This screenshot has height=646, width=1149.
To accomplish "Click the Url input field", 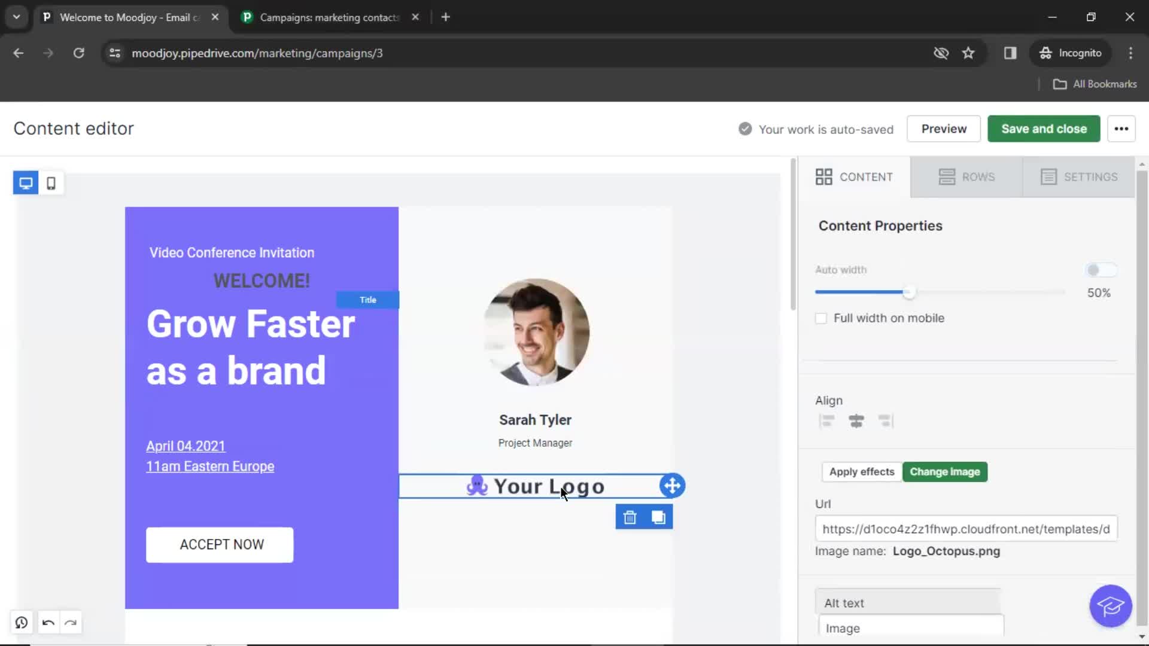I will 966,529.
